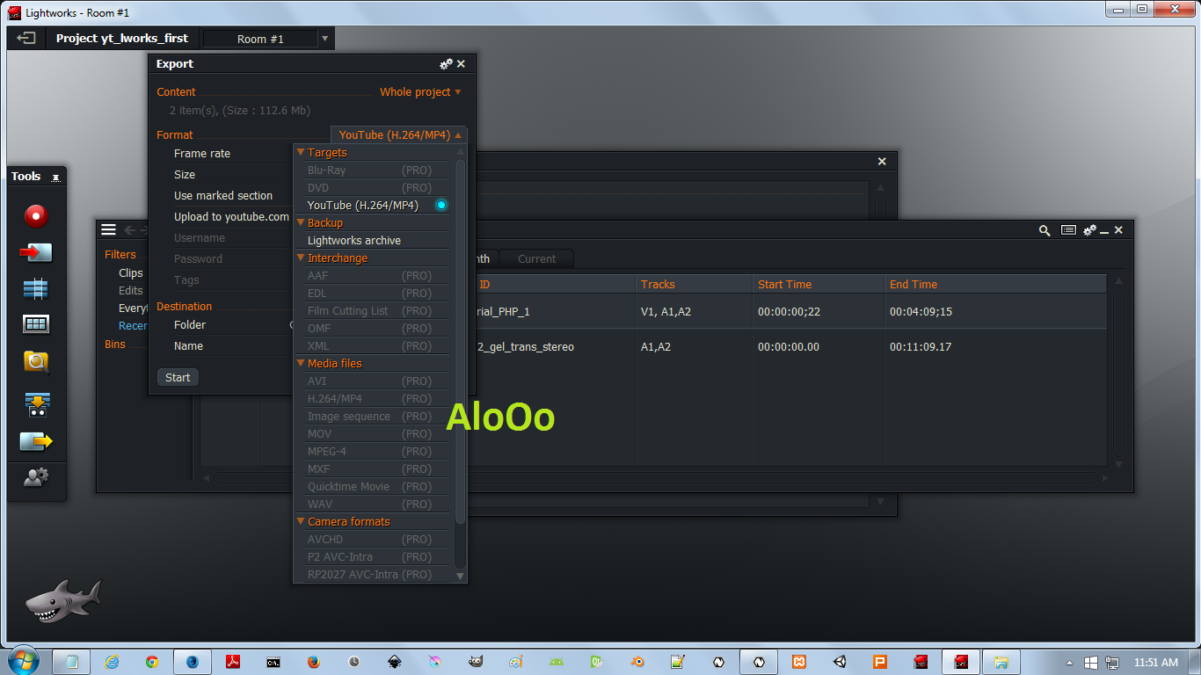Viewport: 1201px width, 675px height.
Task: Click end time 00:04:09;15
Action: pyautogui.click(x=921, y=311)
